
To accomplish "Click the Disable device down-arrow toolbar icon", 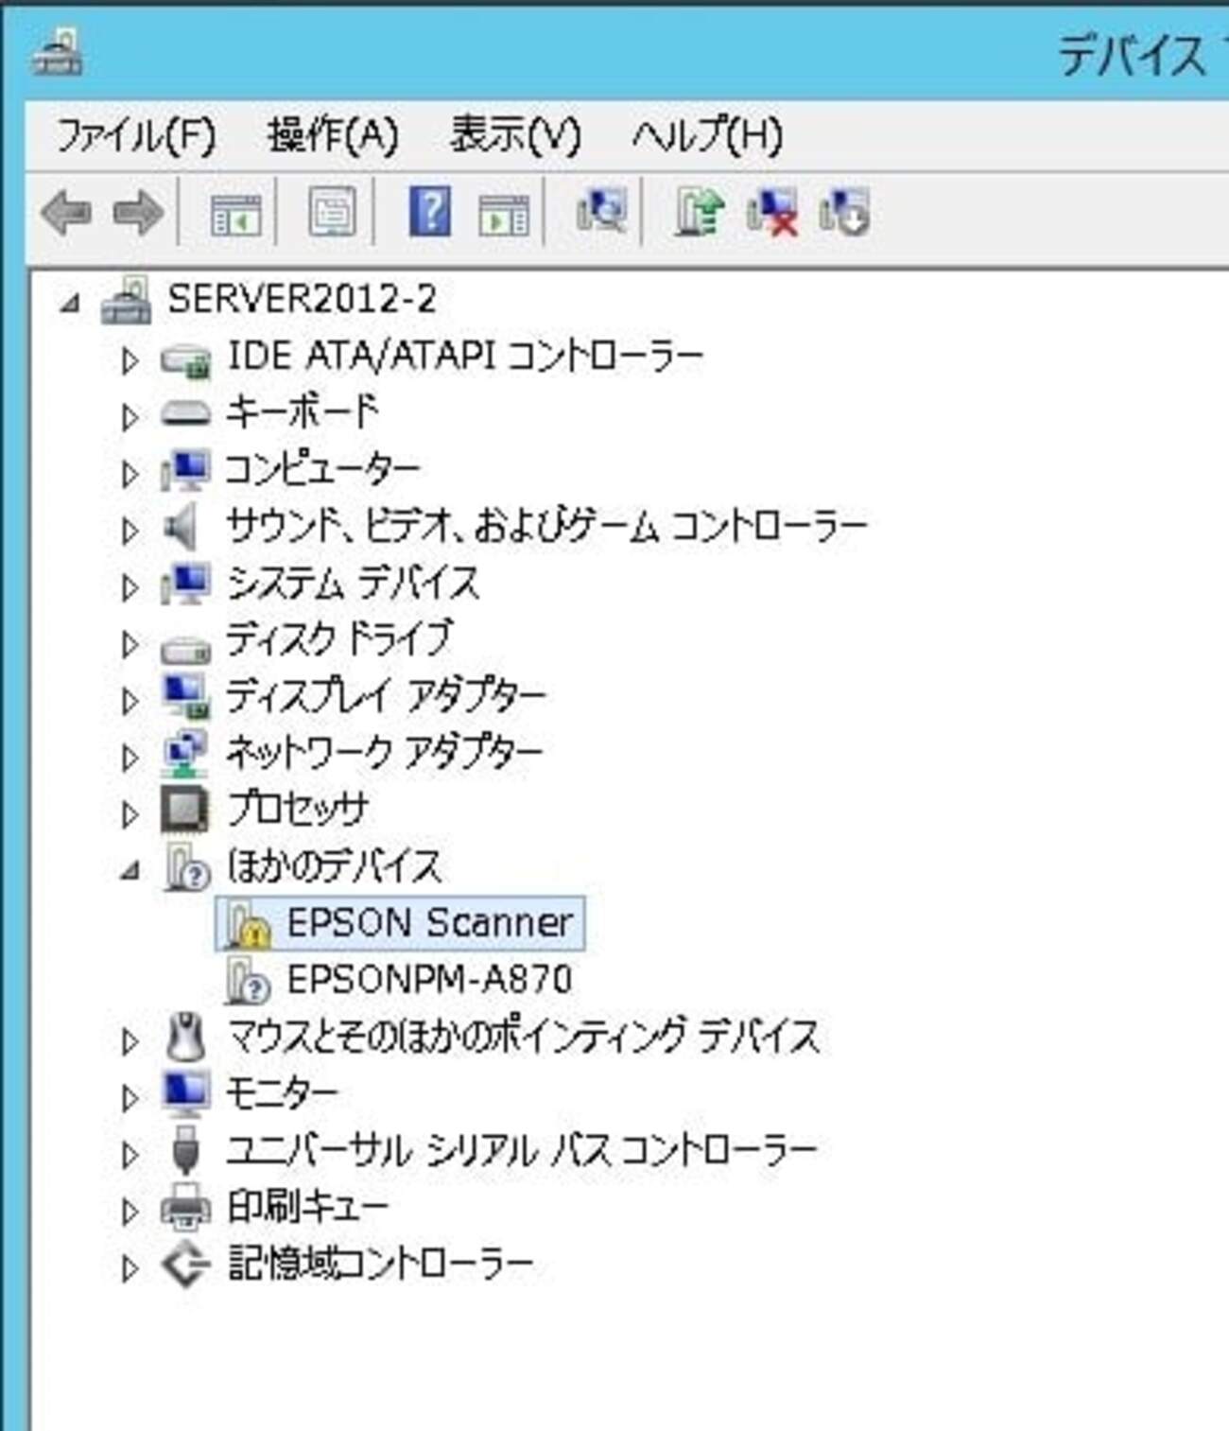I will (844, 211).
